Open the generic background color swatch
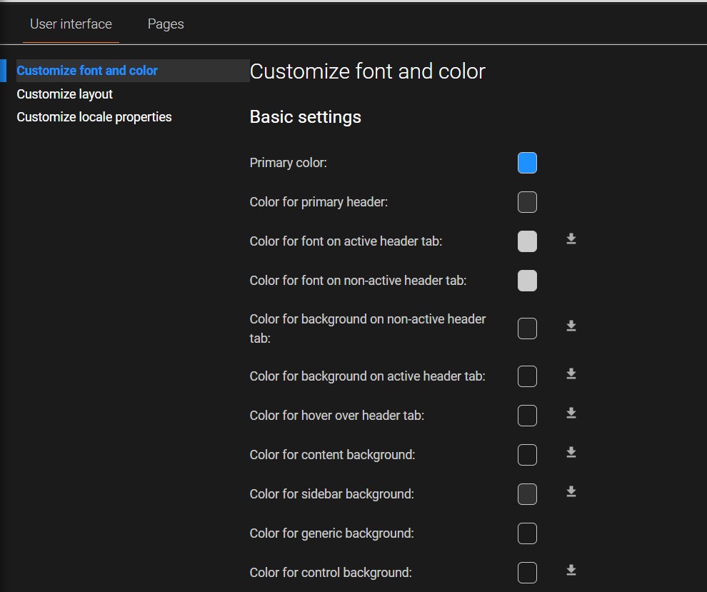 [527, 533]
